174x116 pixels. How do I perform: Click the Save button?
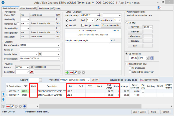click(153, 112)
